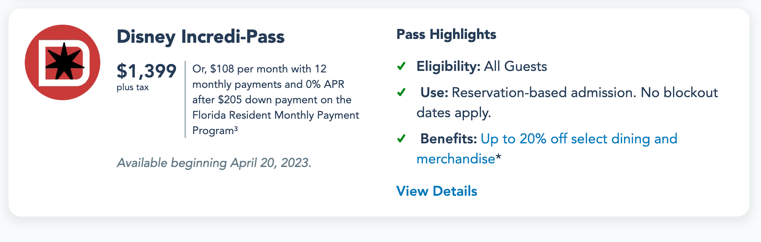Click the Disney Incredi-Pass title
This screenshot has height=242, width=761.
point(200,37)
